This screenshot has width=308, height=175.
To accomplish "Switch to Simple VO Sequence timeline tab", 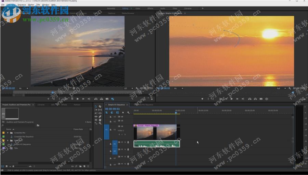I will tap(117, 105).
